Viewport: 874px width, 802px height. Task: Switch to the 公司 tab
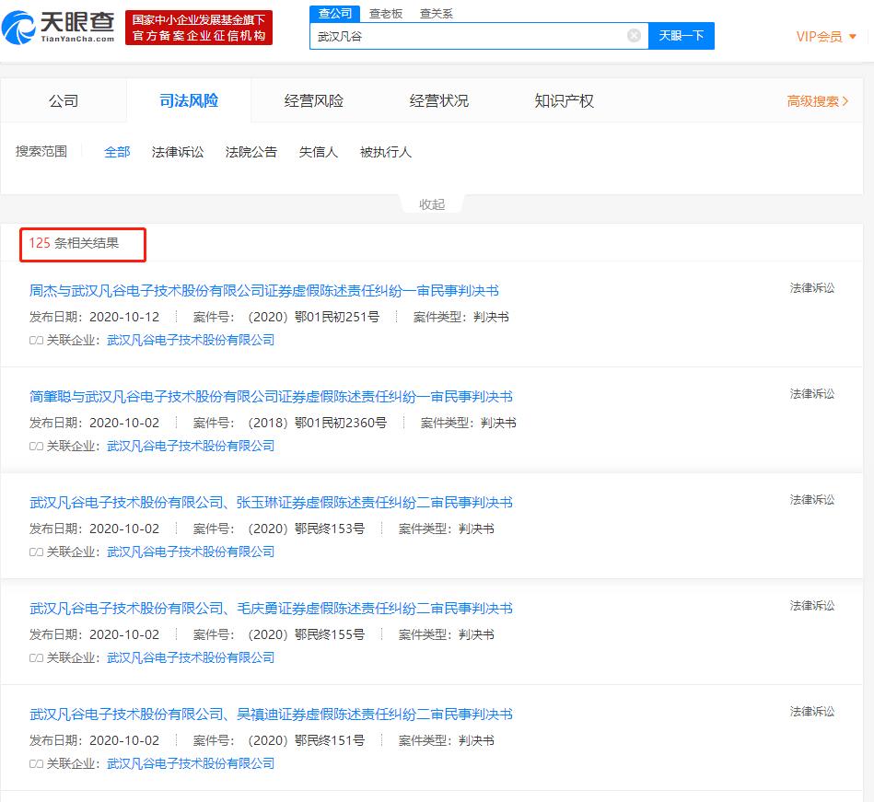click(x=64, y=101)
